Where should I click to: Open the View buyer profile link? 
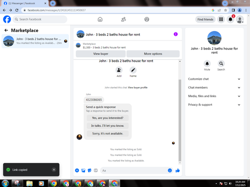[137, 88]
